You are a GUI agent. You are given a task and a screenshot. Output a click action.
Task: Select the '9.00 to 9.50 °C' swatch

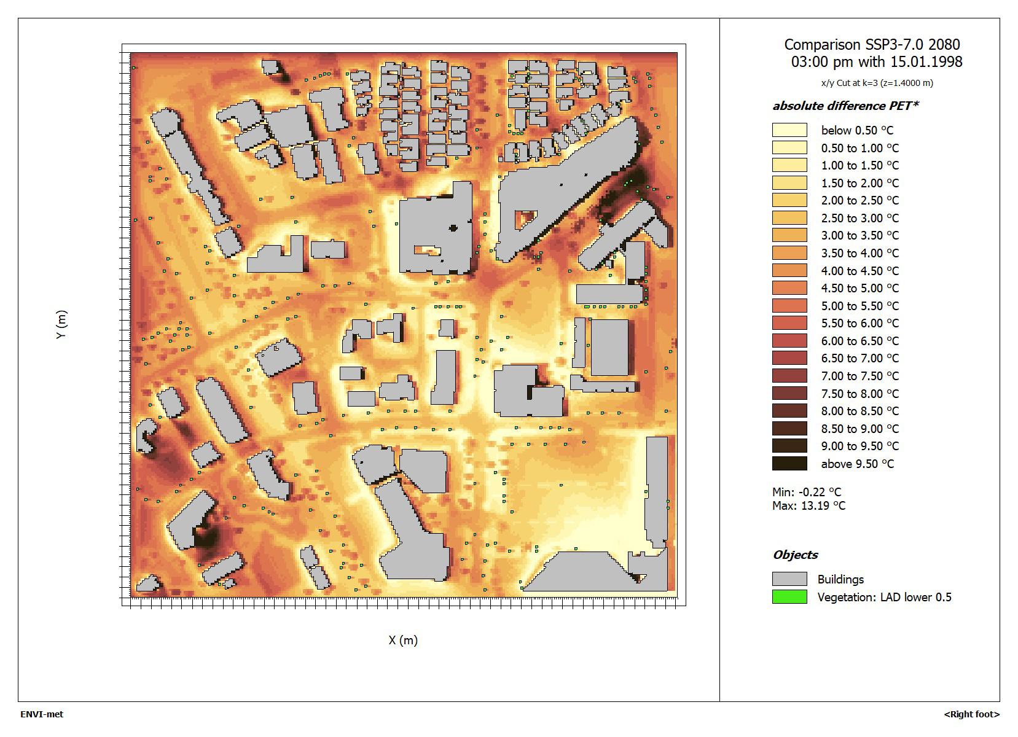(x=789, y=445)
